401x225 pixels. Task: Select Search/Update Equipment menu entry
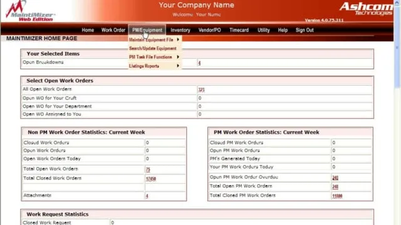pos(155,49)
